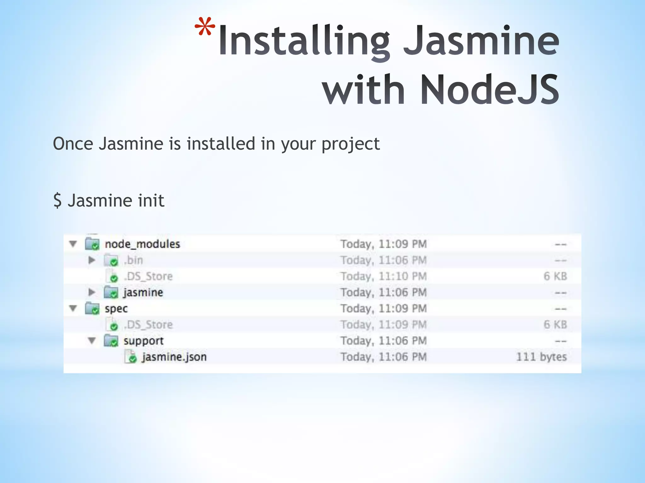Click the Today, 11:10 PM date
Screen dimensions: 645x483
[x=384, y=276]
